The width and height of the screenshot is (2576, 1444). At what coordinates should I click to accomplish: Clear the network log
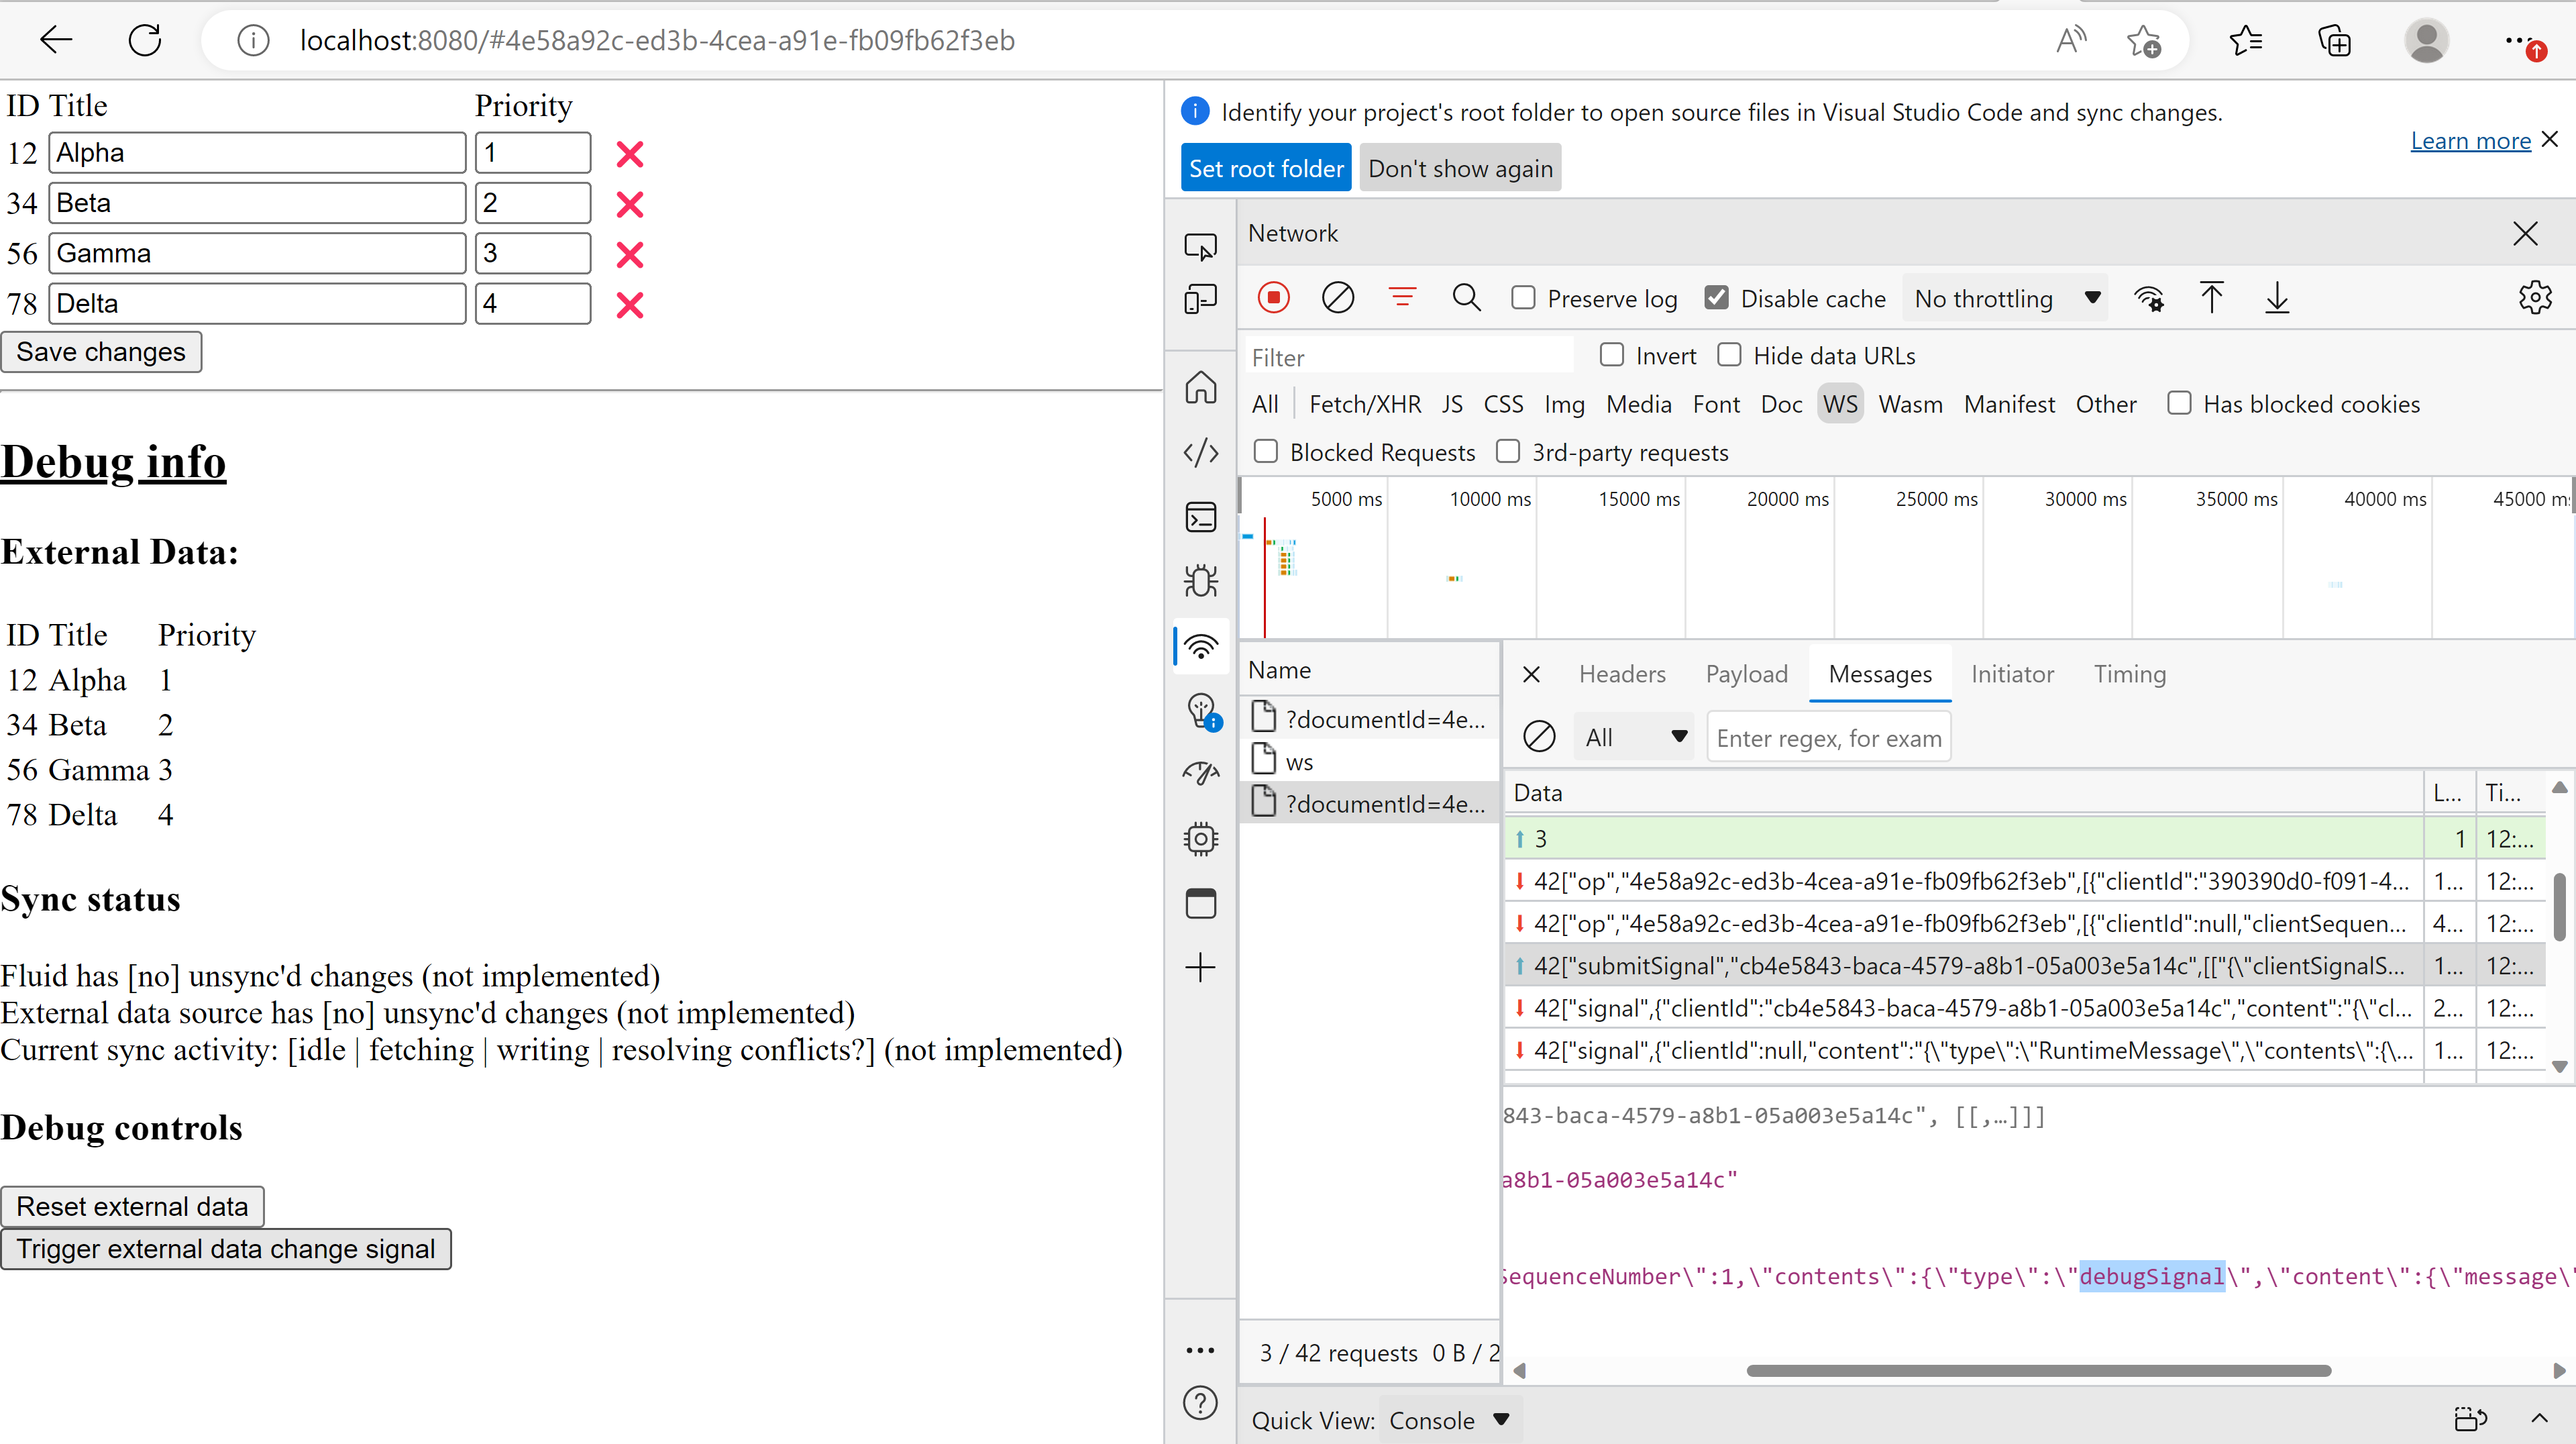click(1338, 297)
